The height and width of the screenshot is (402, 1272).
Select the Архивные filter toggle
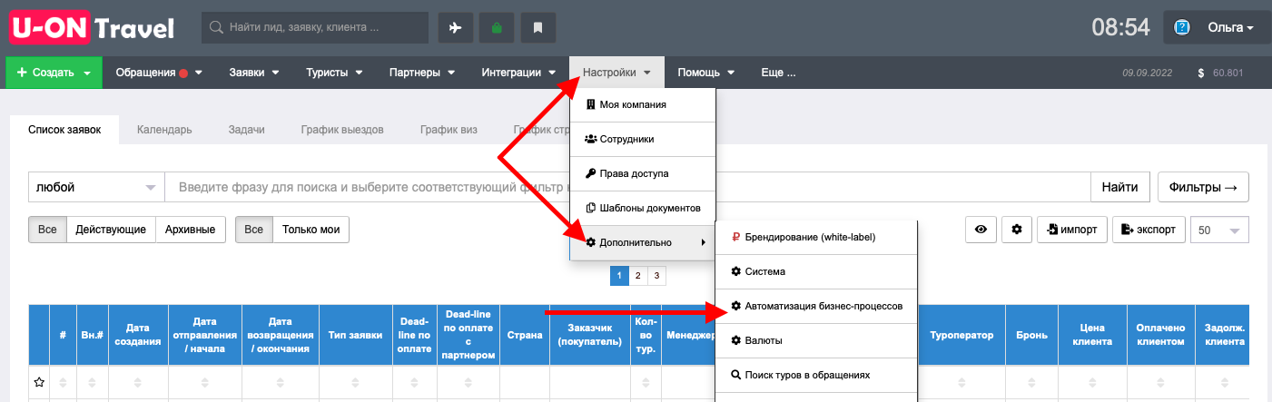tap(191, 230)
